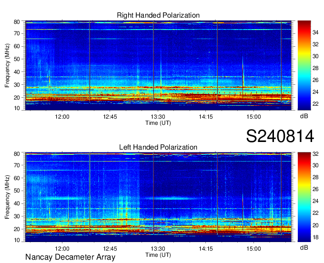Click the 10 MHz tick on Right Handed plot

pos(17,108)
